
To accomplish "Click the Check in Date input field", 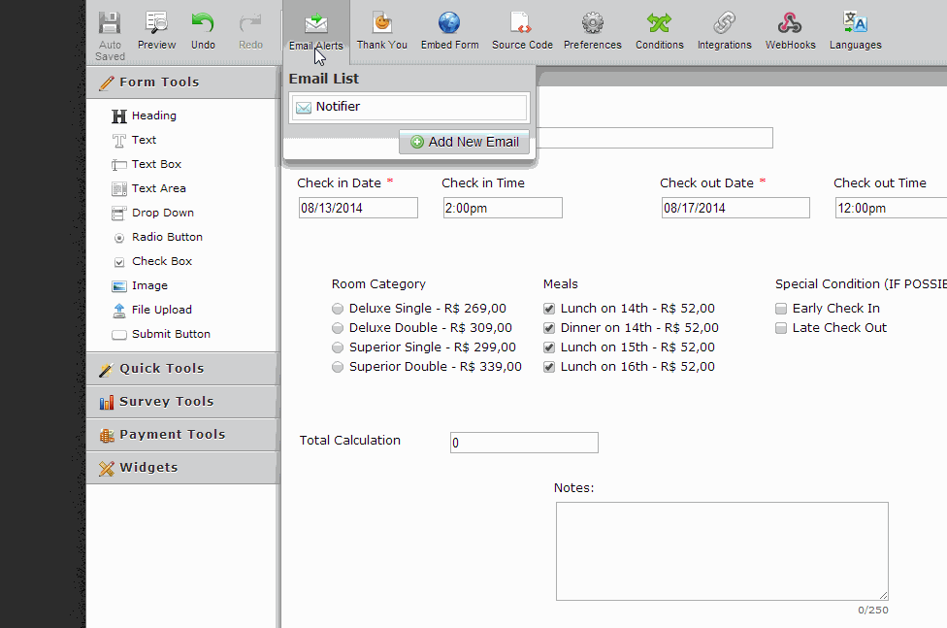I will point(358,208).
